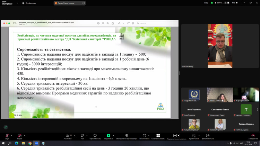This screenshot has width=260, height=146.
Task: Open Примечания notes icon
Action: click(x=194, y=136)
